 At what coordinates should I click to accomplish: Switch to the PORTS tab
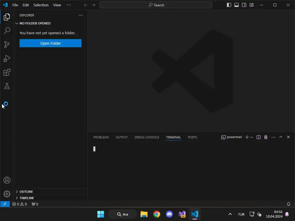[192, 137]
